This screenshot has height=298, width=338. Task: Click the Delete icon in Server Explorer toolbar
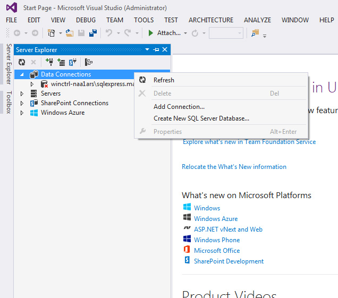click(33, 62)
